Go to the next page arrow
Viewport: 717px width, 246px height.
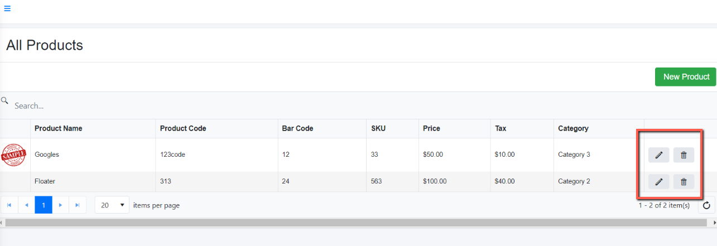click(60, 205)
